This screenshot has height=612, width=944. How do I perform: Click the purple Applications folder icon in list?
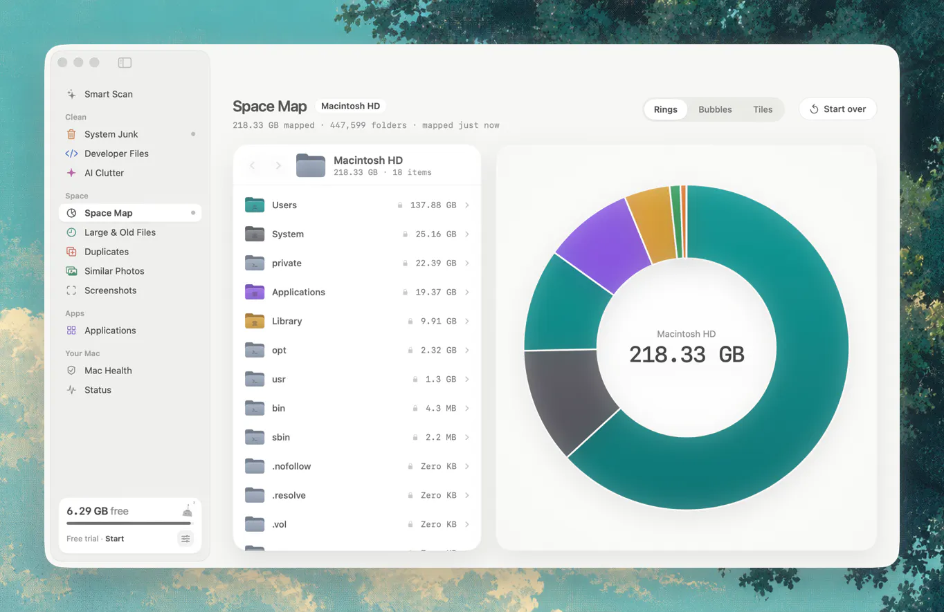point(255,293)
